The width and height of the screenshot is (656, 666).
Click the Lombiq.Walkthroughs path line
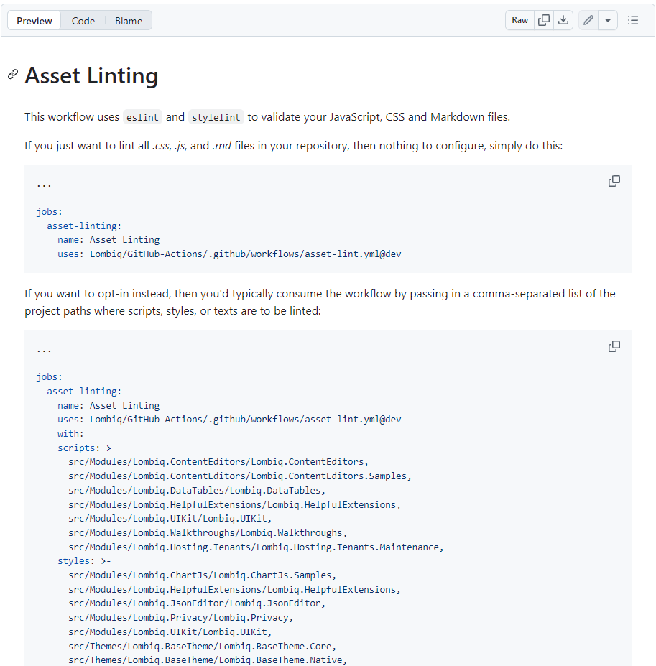[208, 533]
